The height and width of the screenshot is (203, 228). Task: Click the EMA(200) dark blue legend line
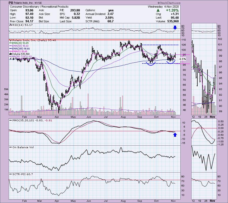pyautogui.click(x=10, y=49)
